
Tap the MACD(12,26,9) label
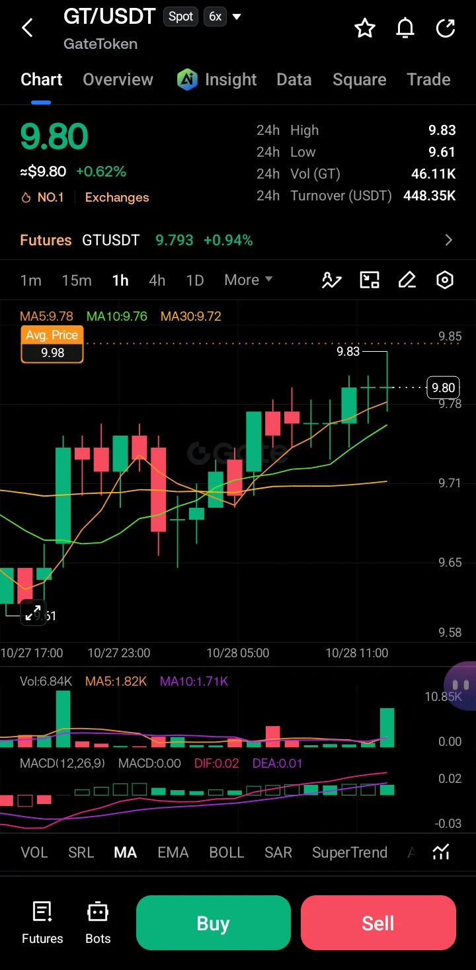pos(62,763)
